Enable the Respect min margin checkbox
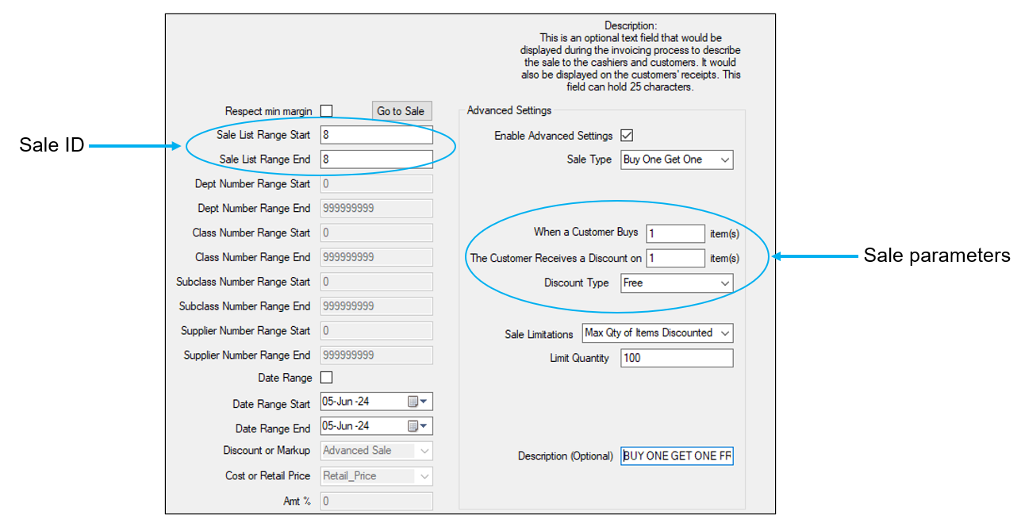1021x523 pixels. [x=326, y=111]
